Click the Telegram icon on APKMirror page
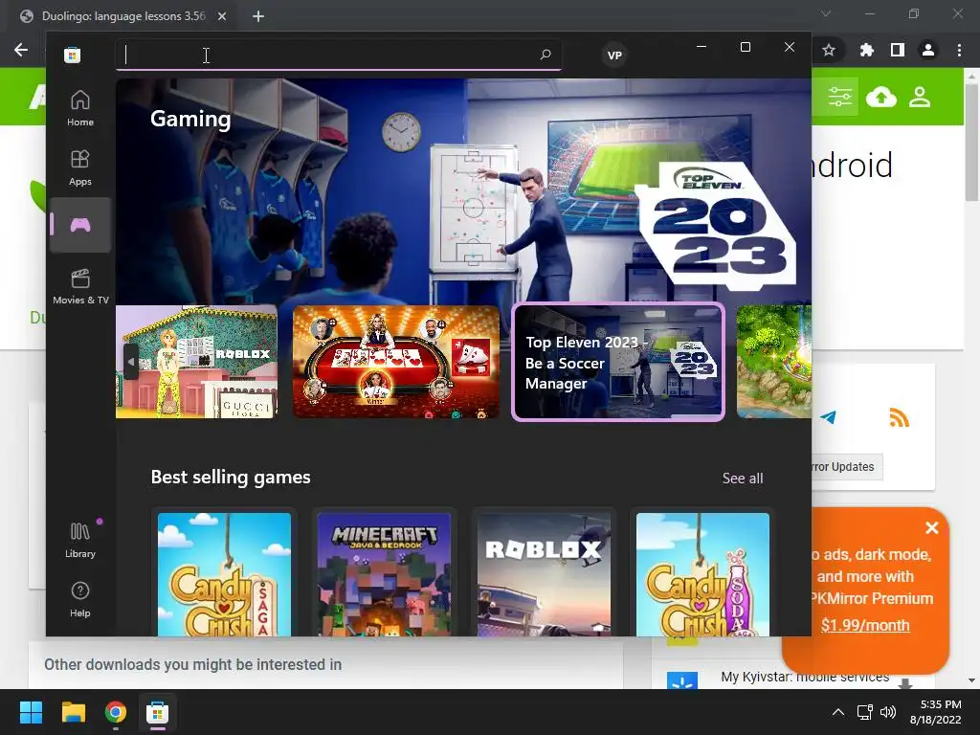The width and height of the screenshot is (980, 735). pyautogui.click(x=828, y=417)
